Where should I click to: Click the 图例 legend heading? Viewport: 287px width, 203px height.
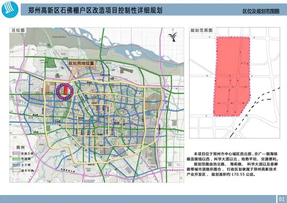pyautogui.click(x=20, y=147)
